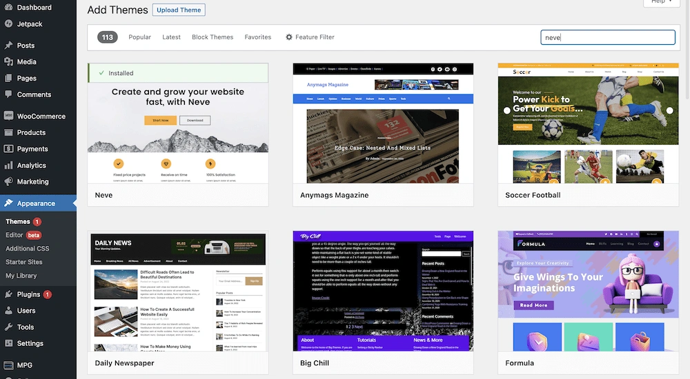Open Media via its sidebar icon
Viewport: 690px width, 379px height.
8,62
